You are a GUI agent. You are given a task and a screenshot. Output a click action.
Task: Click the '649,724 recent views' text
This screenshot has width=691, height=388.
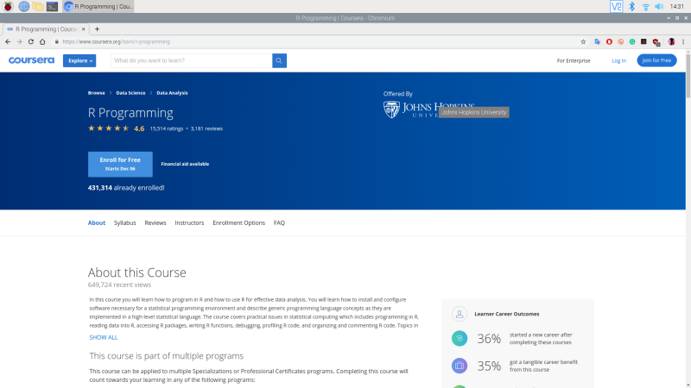click(x=119, y=285)
